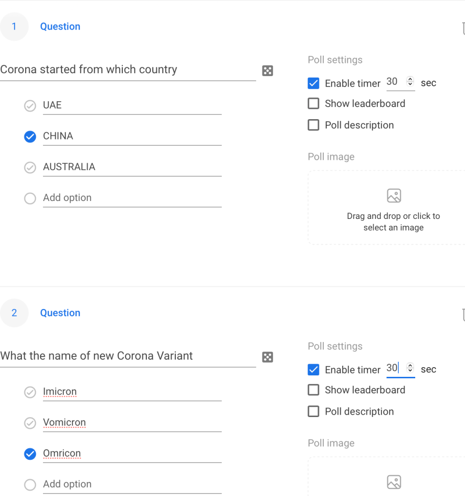Click the delete icon for question 2
This screenshot has height=496, width=465.
click(463, 314)
